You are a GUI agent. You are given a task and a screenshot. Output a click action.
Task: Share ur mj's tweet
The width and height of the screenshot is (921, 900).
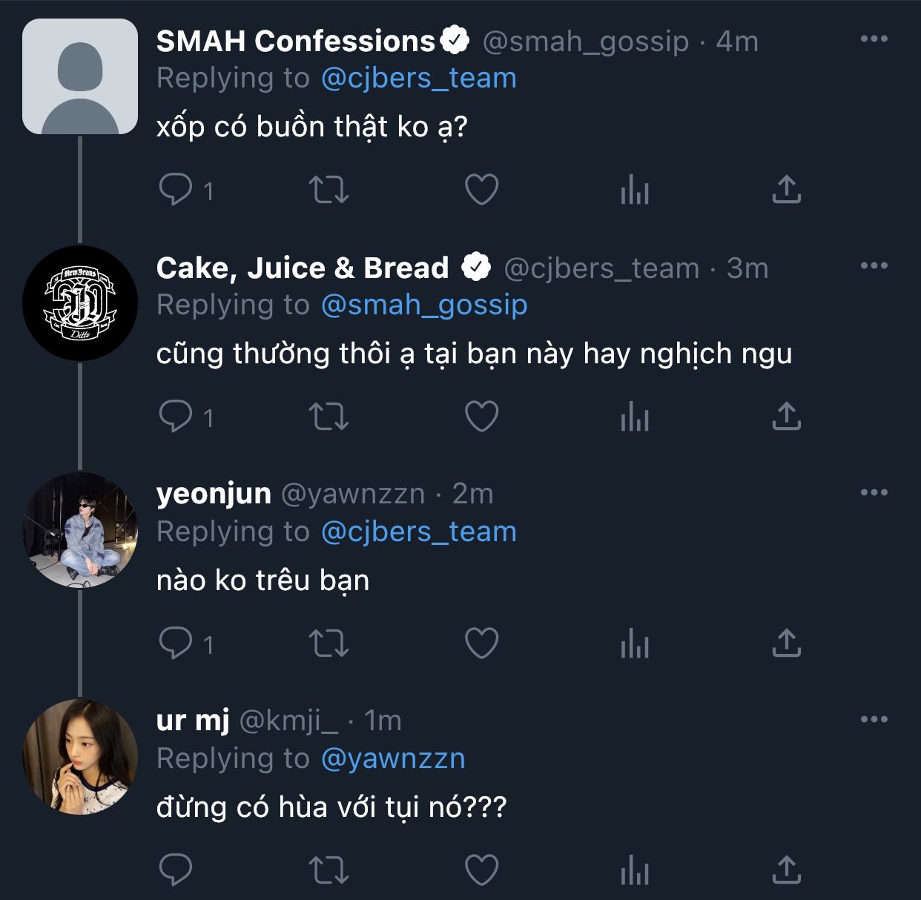[786, 870]
